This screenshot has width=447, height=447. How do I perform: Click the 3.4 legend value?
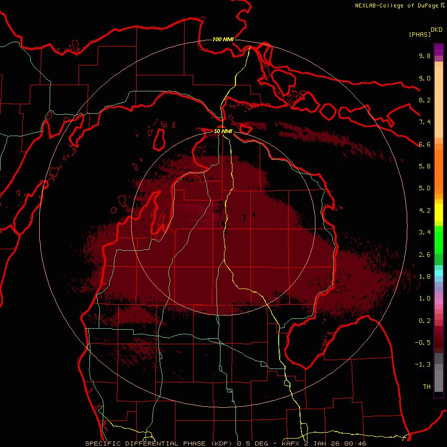pos(425,232)
